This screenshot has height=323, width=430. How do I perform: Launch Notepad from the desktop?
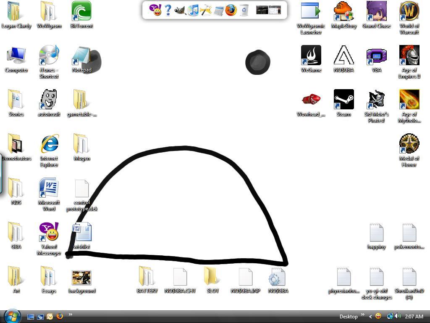coord(81,59)
